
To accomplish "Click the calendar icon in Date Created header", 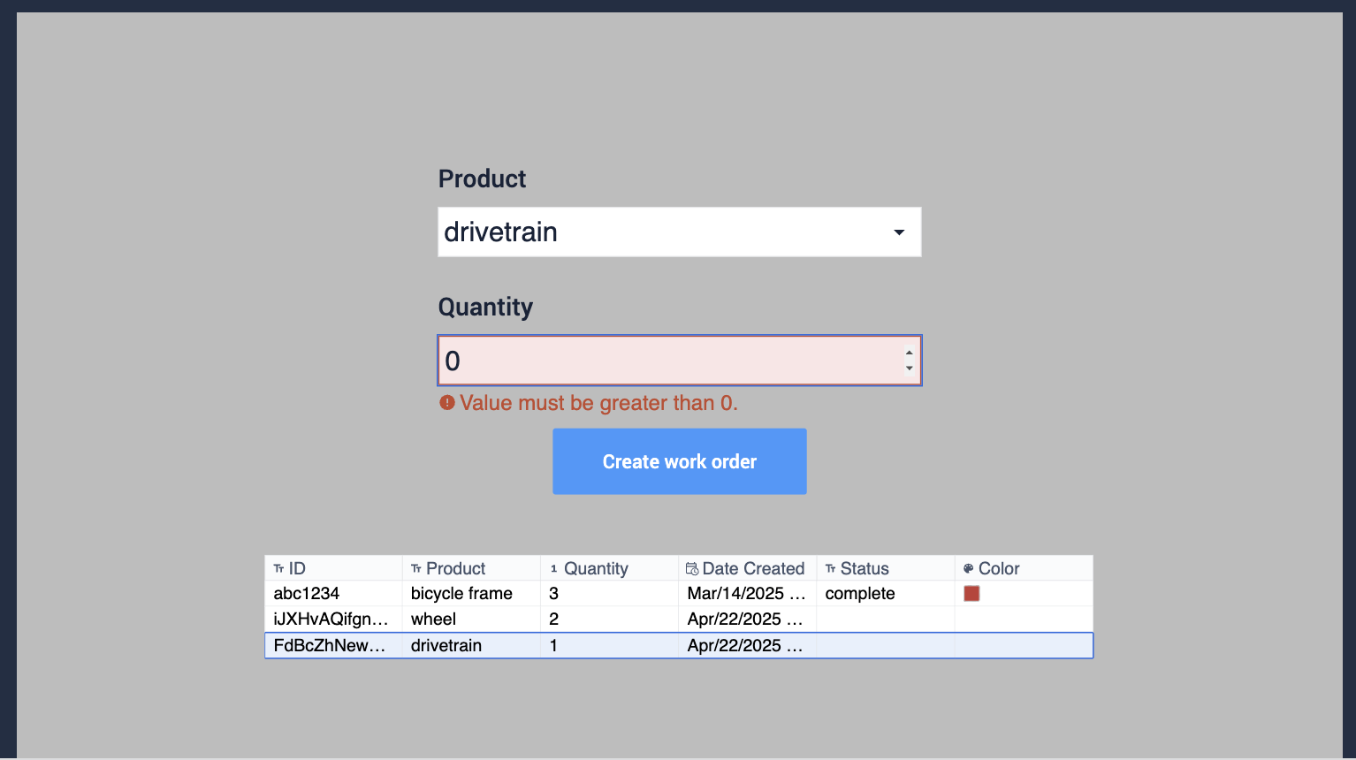I will pyautogui.click(x=692, y=569).
